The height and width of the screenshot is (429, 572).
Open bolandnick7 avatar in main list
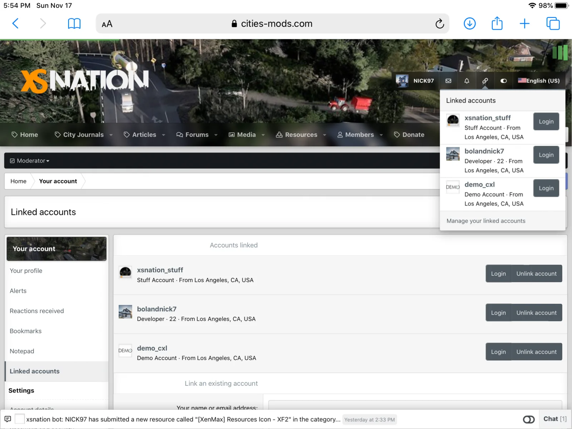[x=125, y=312]
